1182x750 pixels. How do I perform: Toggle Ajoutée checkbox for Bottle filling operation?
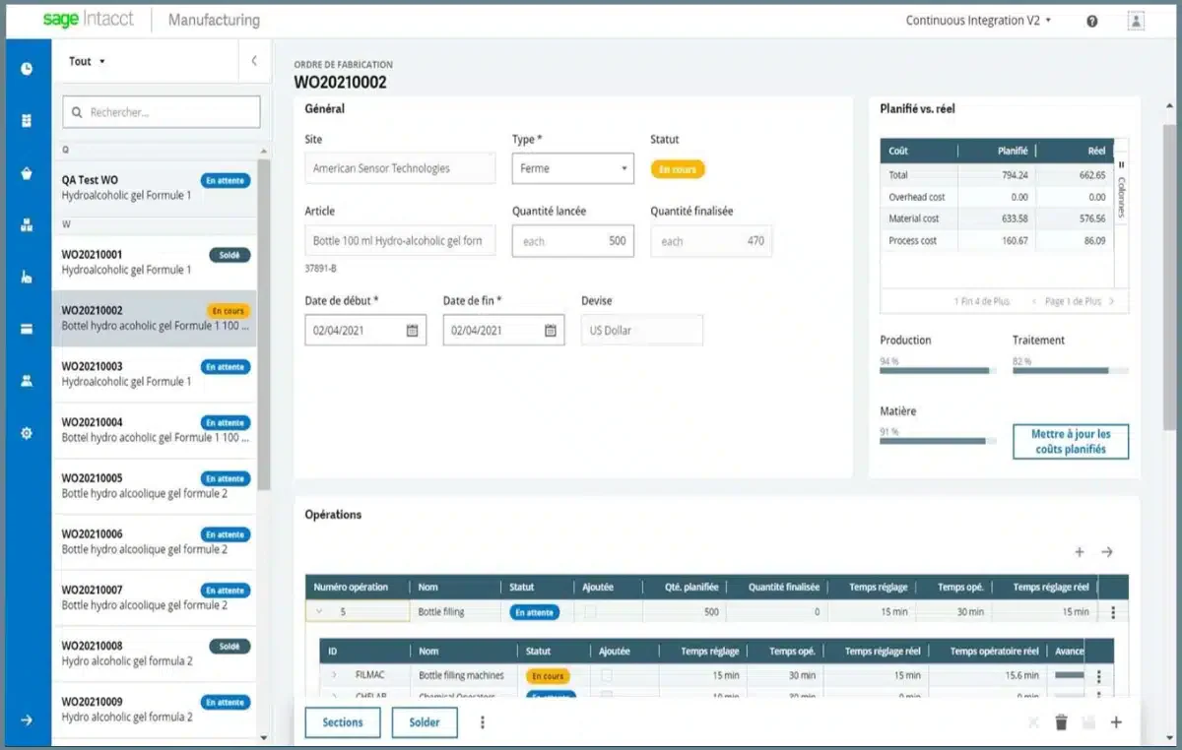click(590, 612)
